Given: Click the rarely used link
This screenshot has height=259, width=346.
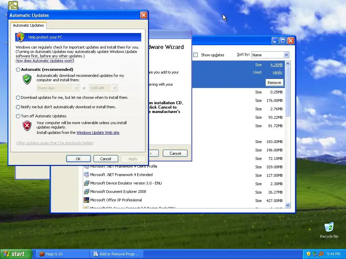Looking at the screenshot, I should [x=278, y=72].
